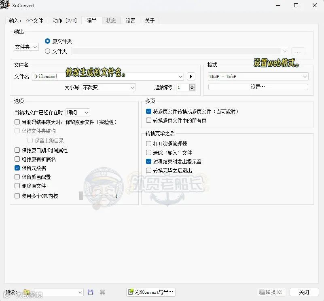Uncheck 保留元数据 checkbox
The width and height of the screenshot is (324, 301).
pos(17,168)
